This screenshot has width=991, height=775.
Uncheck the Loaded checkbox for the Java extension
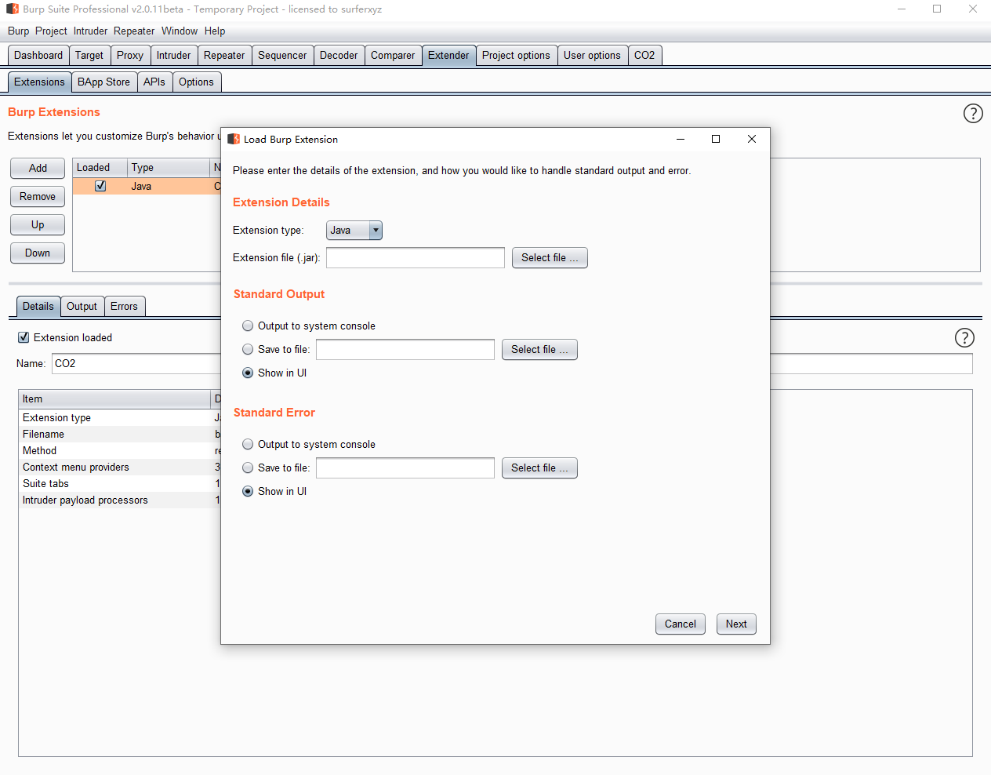[x=100, y=186]
